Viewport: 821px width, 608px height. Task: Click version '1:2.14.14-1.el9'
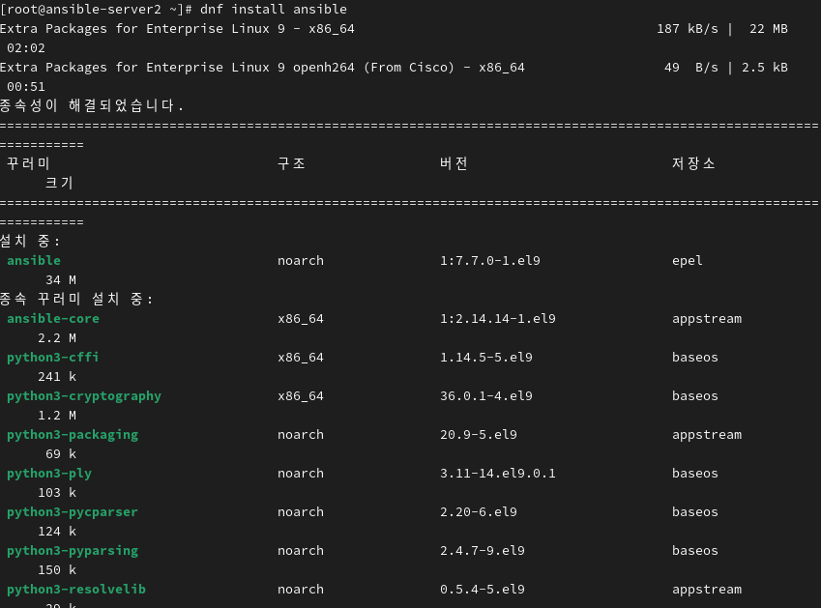pos(497,319)
